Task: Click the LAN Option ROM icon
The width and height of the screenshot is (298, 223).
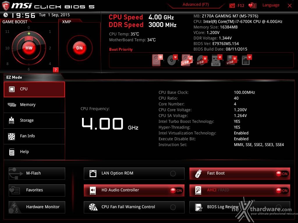Action: (93, 174)
